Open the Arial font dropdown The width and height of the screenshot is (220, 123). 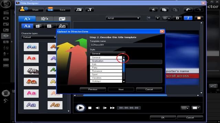pyautogui.click(x=123, y=18)
